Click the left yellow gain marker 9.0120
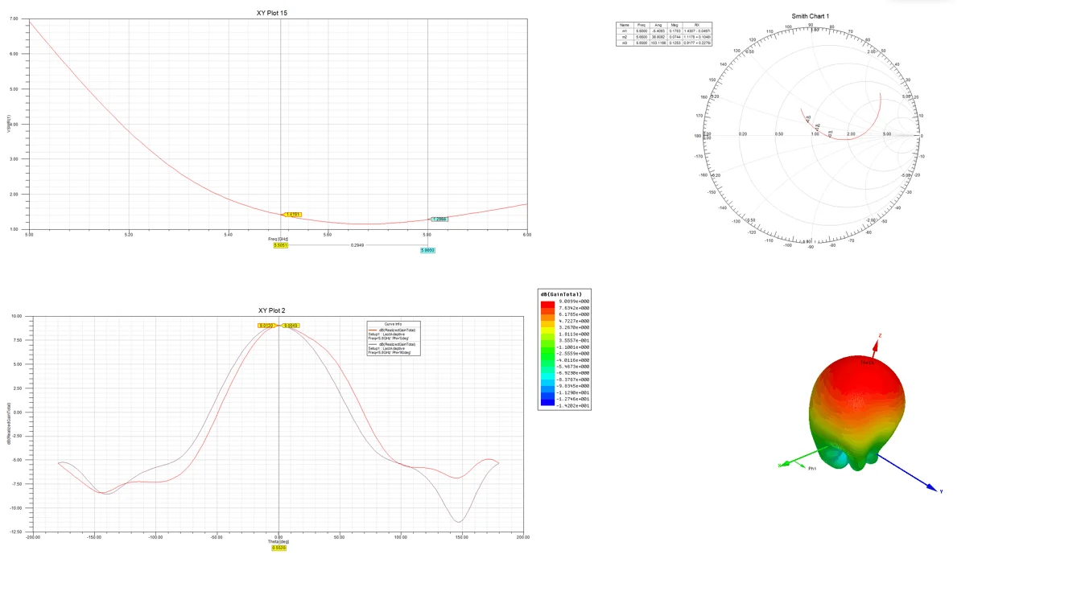The height and width of the screenshot is (595, 1081). (266, 326)
